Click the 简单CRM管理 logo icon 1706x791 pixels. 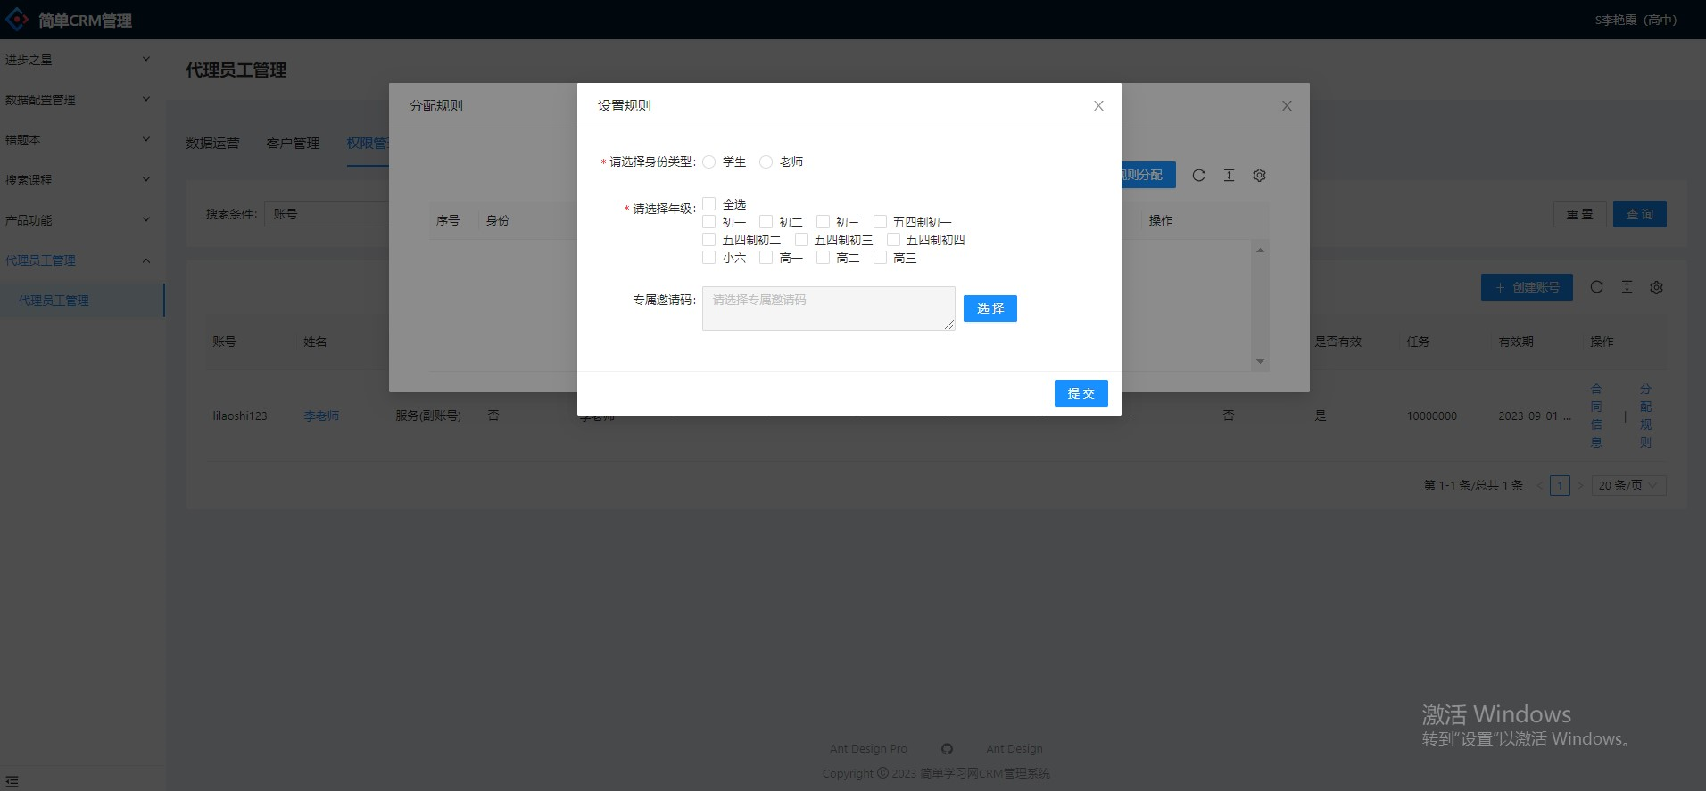[x=17, y=20]
